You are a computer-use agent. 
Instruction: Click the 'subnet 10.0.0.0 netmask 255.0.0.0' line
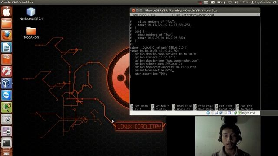pos(158,48)
